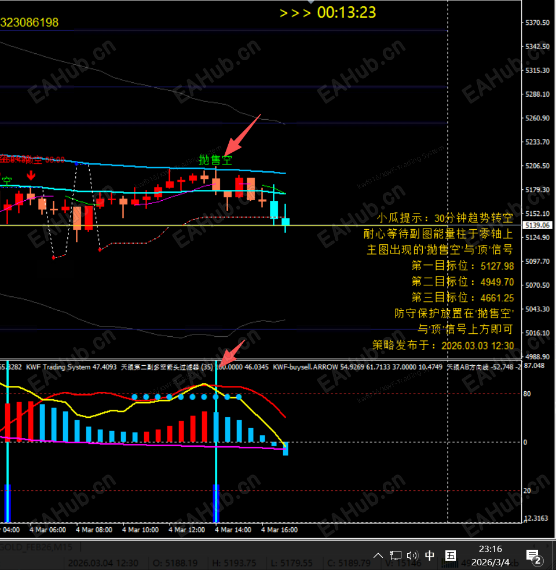Click the 耐心等待副图能量柱于零轴上 line
This screenshot has width=556, height=570.
coord(438,234)
